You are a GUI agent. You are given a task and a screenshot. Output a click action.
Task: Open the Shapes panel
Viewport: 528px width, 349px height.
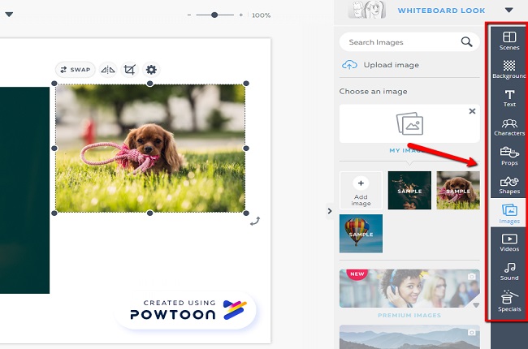coord(509,184)
